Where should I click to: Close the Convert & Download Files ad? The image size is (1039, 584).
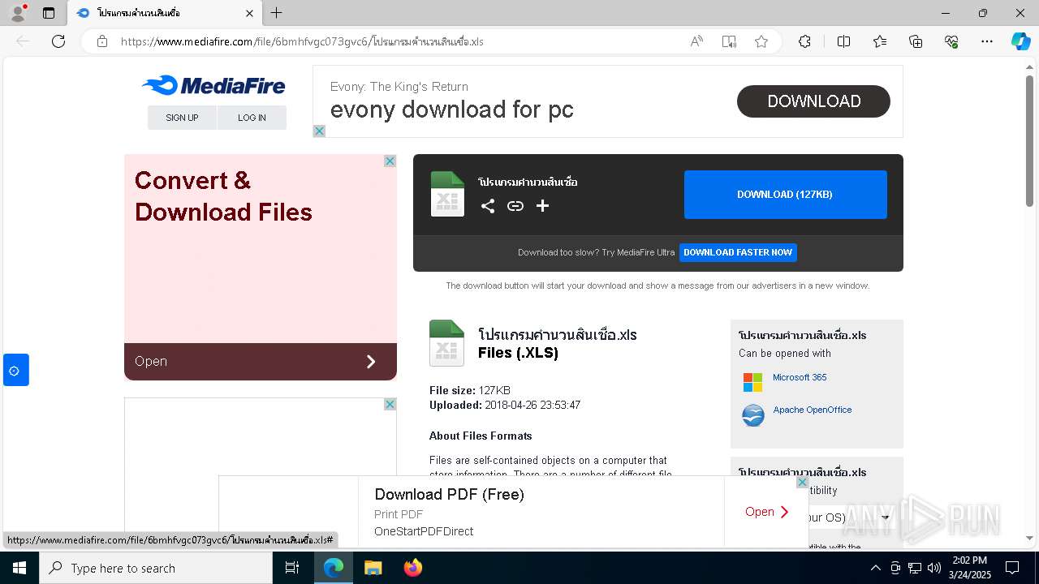(390, 161)
